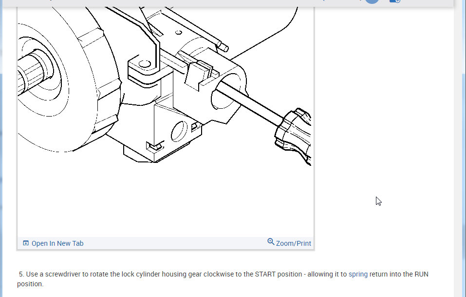Click the 'RUN' word in step 5
Screen dimensions: 466x297
tap(421, 274)
